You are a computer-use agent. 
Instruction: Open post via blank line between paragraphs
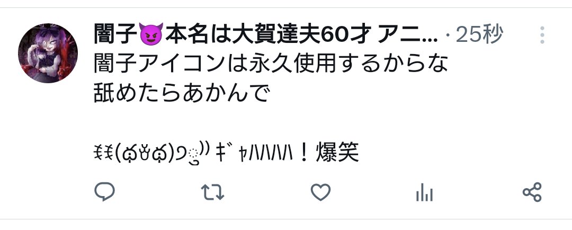tap(271, 123)
